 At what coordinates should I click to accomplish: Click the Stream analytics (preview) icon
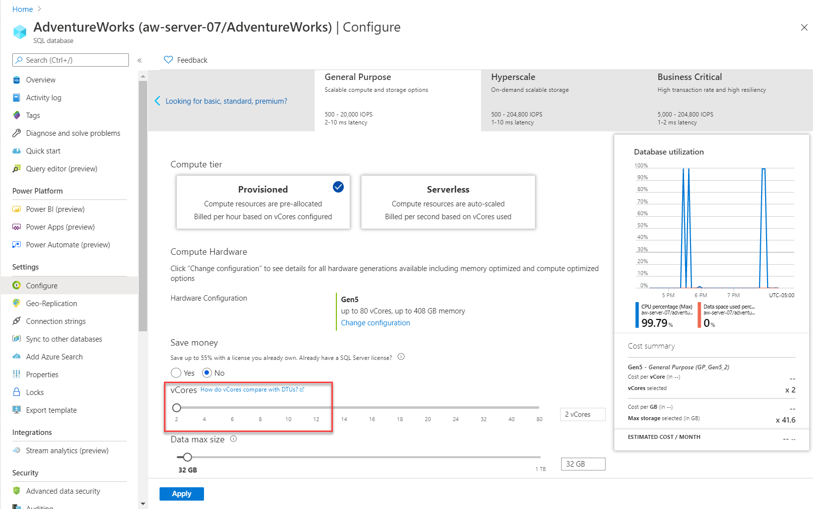pyautogui.click(x=17, y=450)
